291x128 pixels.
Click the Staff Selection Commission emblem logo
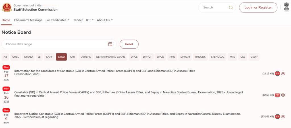(x=7, y=7)
